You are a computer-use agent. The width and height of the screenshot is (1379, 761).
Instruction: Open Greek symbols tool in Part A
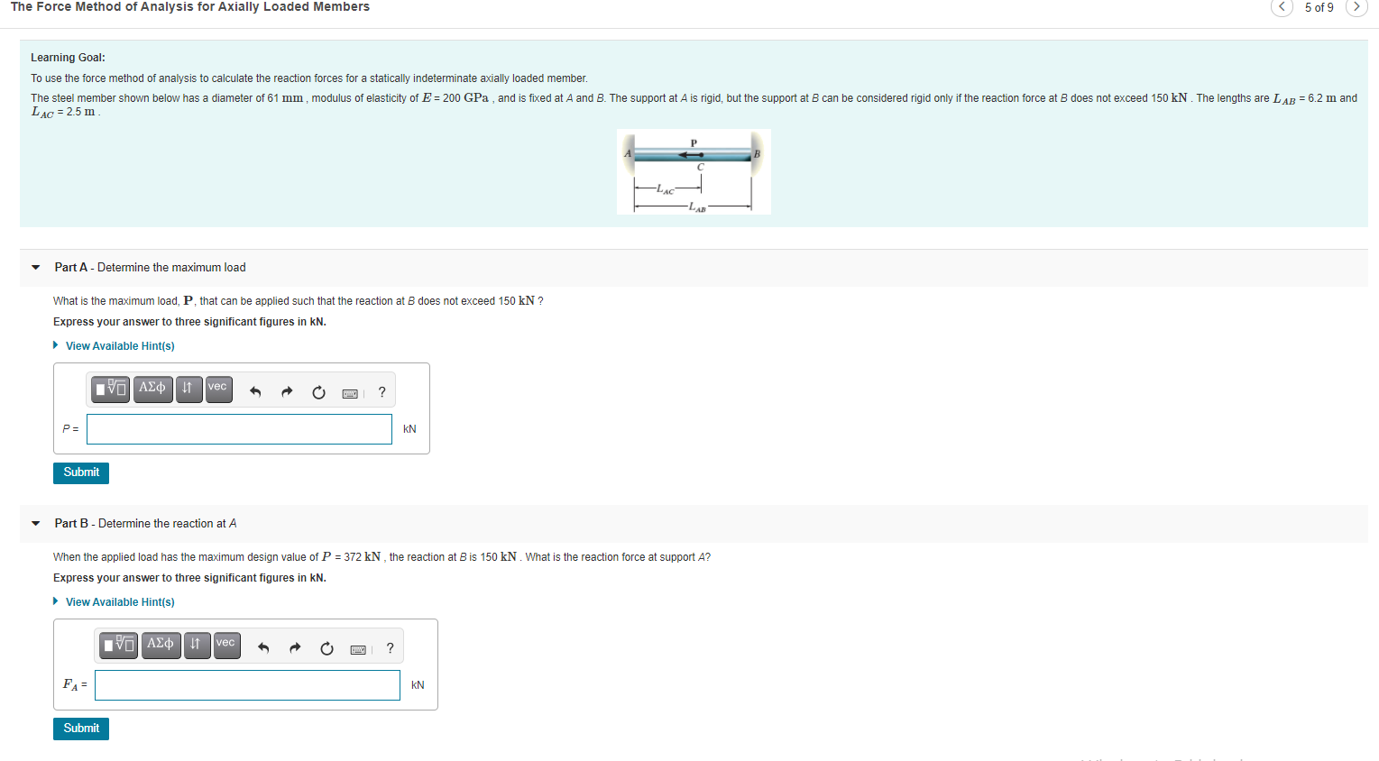152,389
